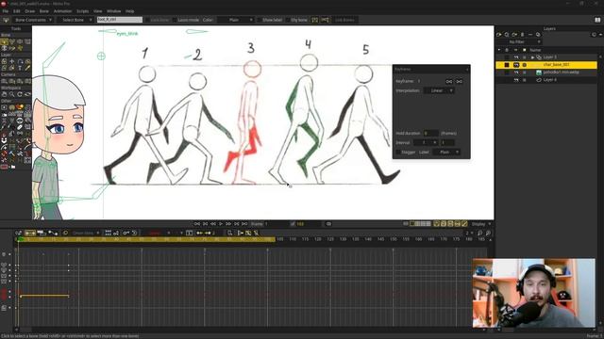Open the Interpolation Linear dropdown
The image size is (604, 339).
pyautogui.click(x=439, y=90)
